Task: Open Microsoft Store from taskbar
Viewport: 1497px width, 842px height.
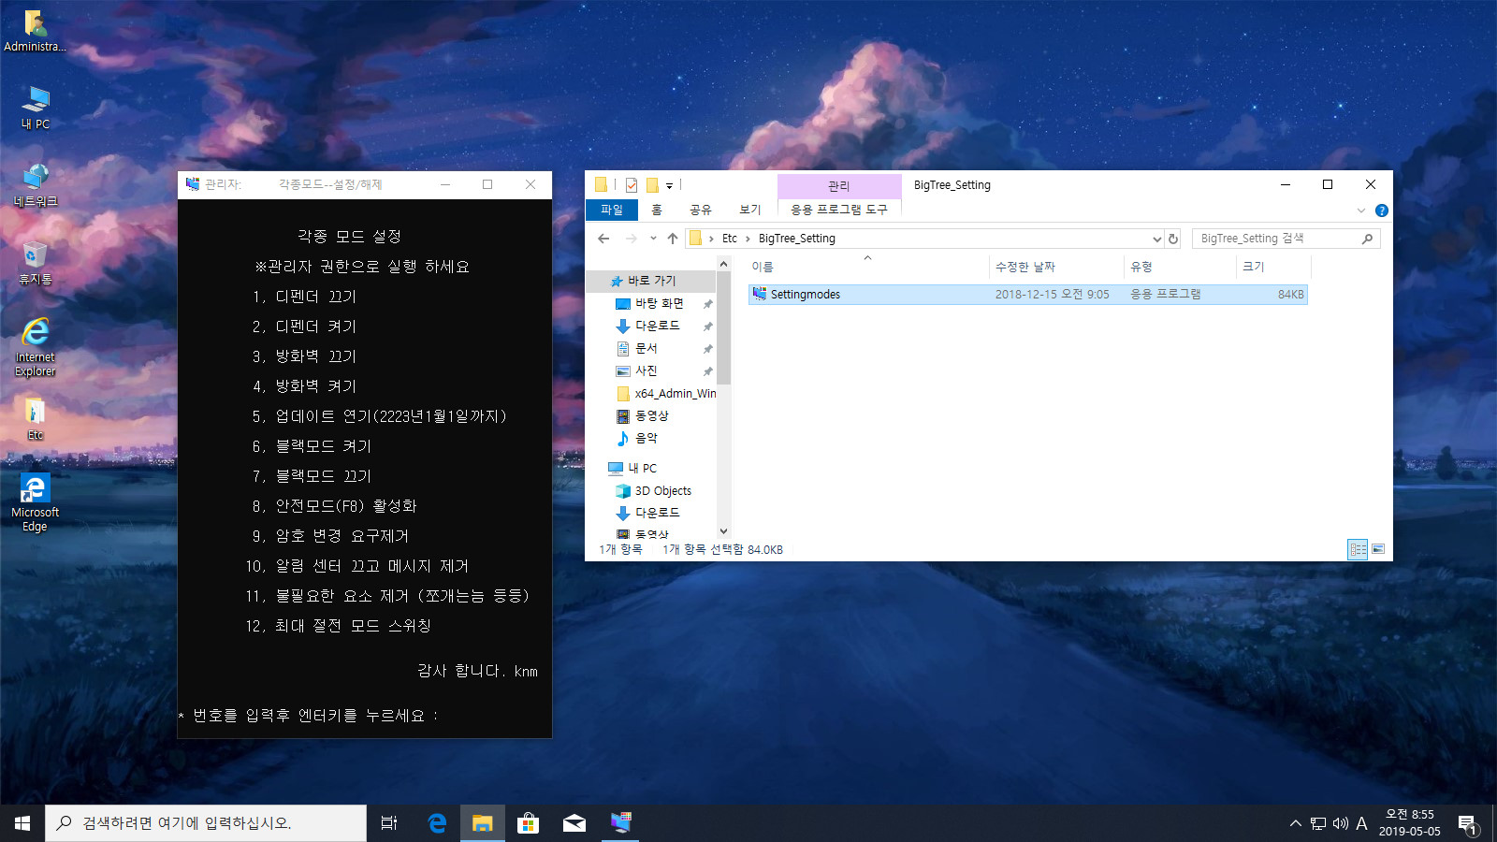Action: pos(528,823)
